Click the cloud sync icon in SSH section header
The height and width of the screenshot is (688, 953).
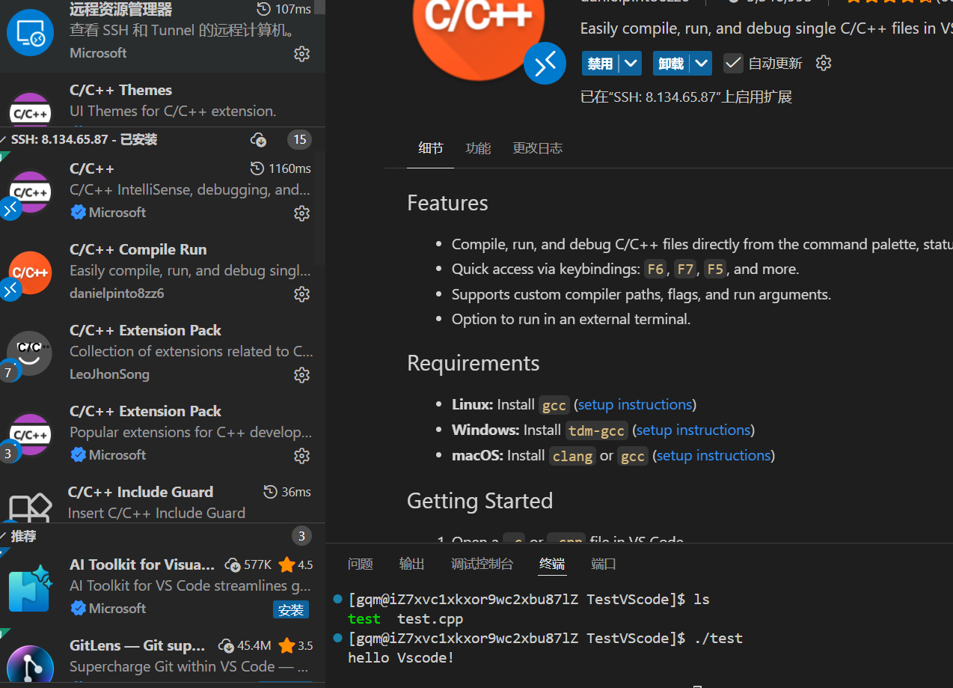(x=258, y=140)
